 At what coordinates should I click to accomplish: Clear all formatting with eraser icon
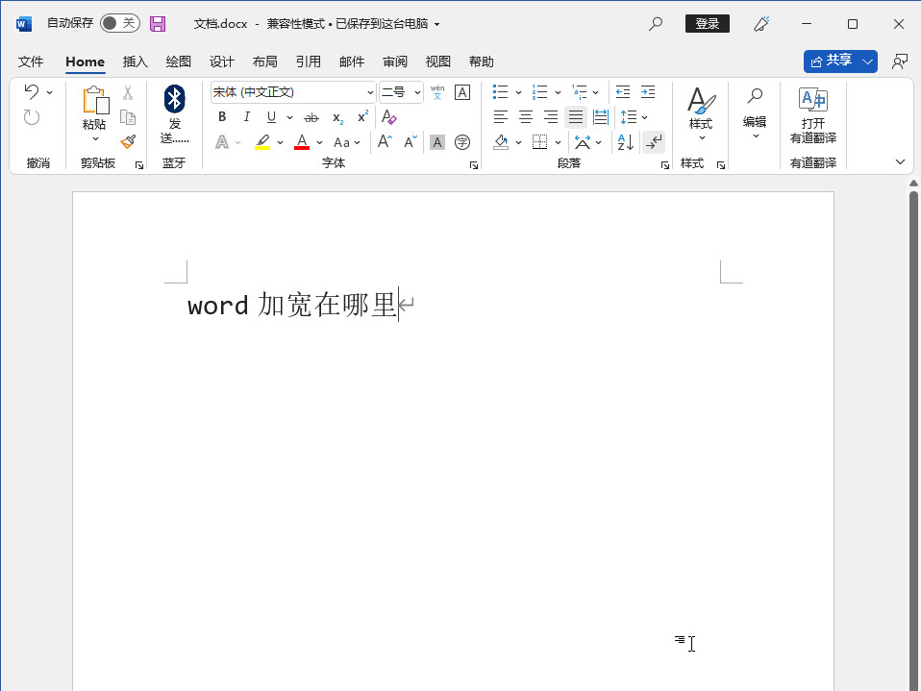pos(388,117)
